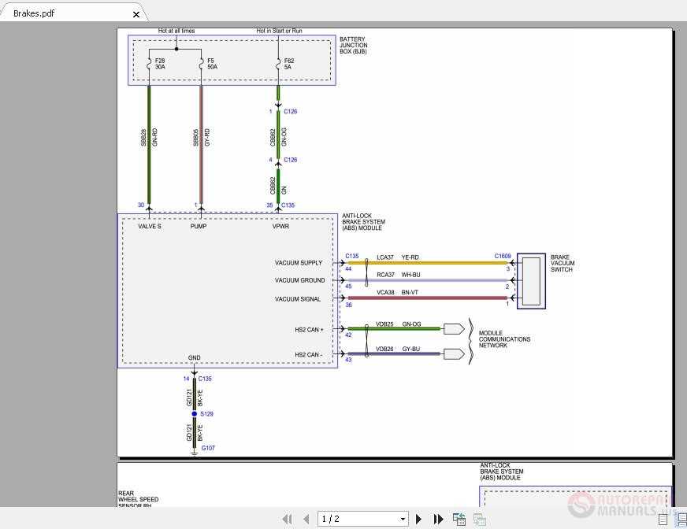
Task: Go to the previous page
Action: 306,520
